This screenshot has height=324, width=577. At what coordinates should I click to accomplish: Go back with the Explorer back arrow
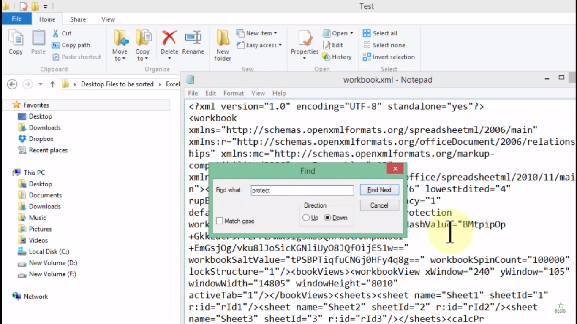12,84
